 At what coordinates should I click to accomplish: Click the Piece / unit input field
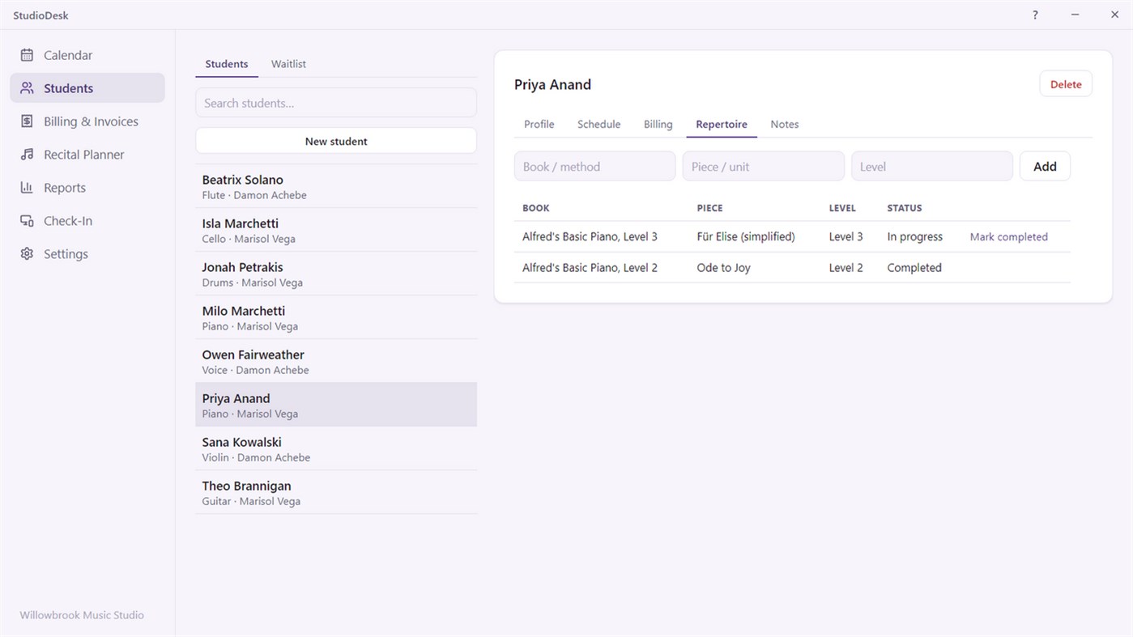tap(763, 166)
